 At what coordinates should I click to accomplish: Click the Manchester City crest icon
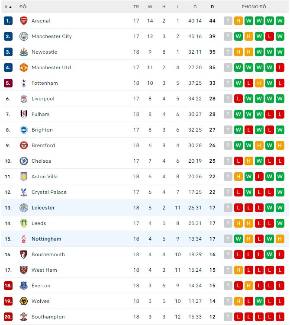point(24,36)
